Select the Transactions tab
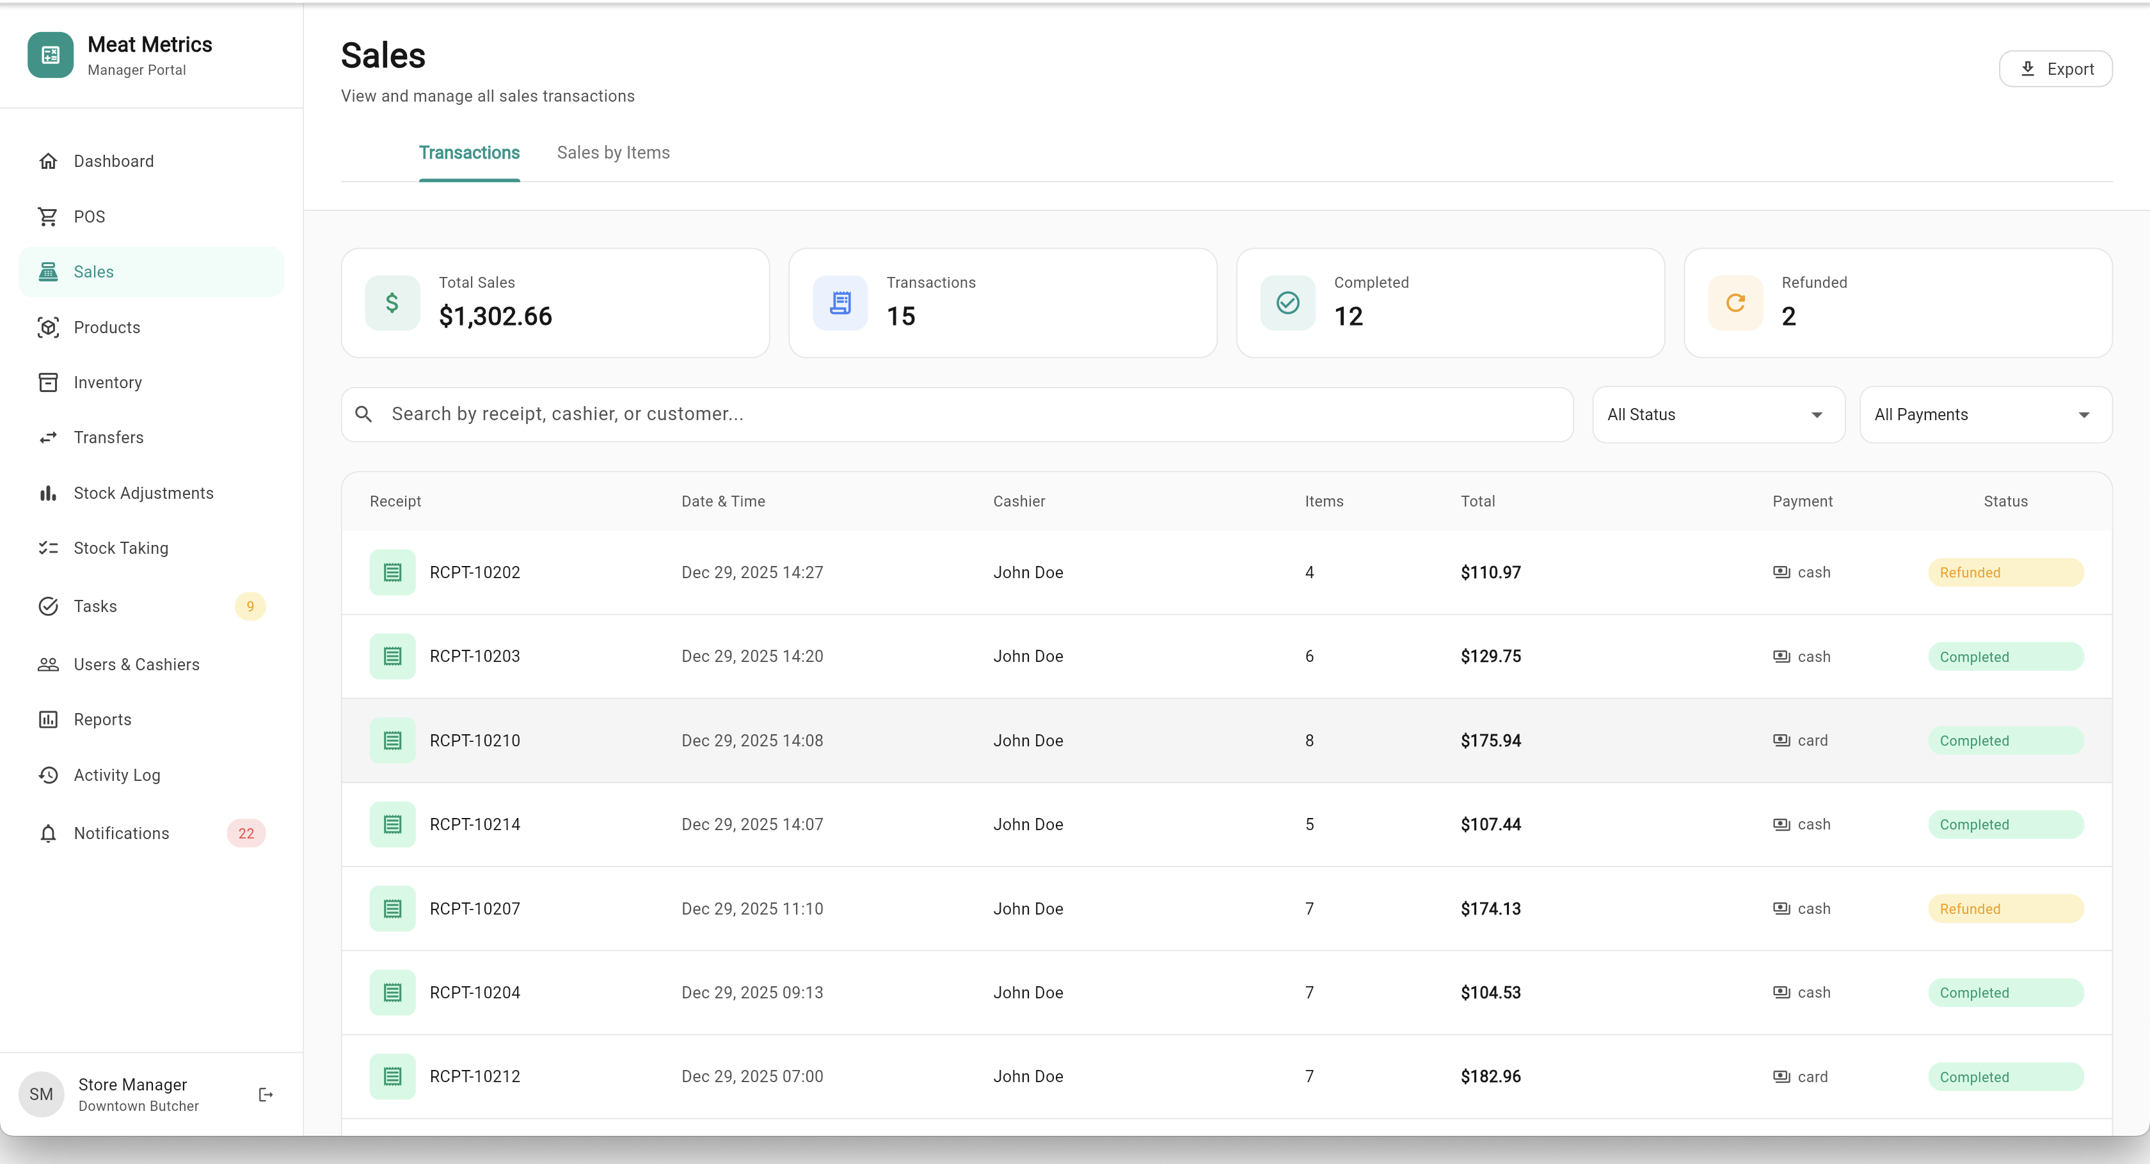The width and height of the screenshot is (2150, 1164). pos(469,152)
